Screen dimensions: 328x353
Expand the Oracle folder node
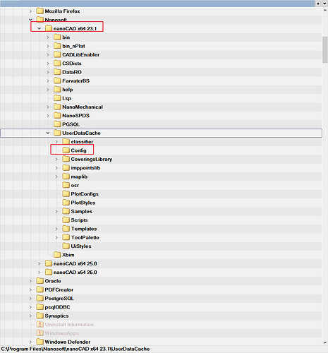coord(30,281)
